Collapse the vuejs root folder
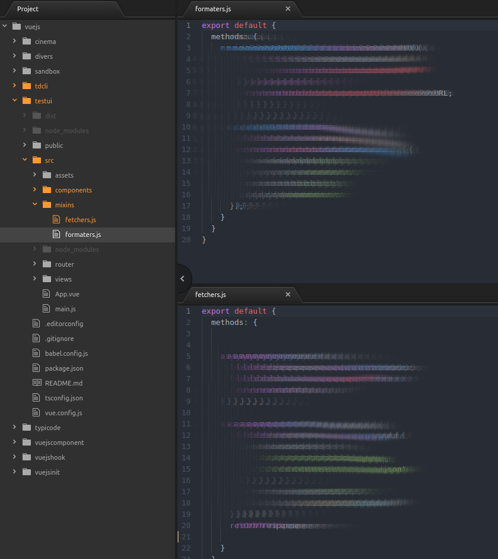The width and height of the screenshot is (498, 559). [5, 27]
